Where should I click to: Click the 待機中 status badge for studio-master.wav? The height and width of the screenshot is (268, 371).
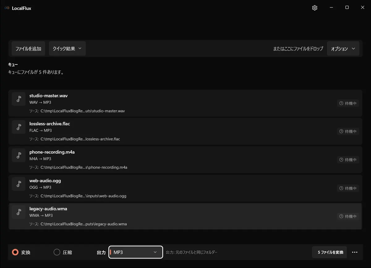pyautogui.click(x=348, y=103)
